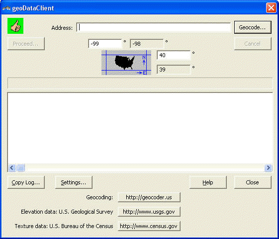Open the http://www.census.gov link button

[149, 226]
